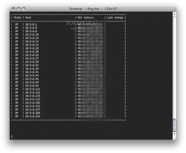Image resolution: width=186 pixels, height=153 pixels.
Task: Click the UP state for 10.9.0.111
Action: pyautogui.click(x=17, y=89)
